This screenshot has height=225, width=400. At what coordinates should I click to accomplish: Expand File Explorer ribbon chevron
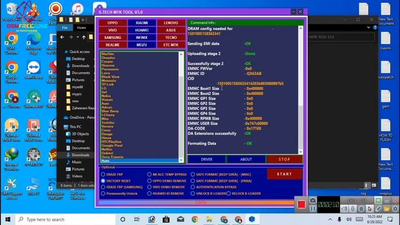369,27
